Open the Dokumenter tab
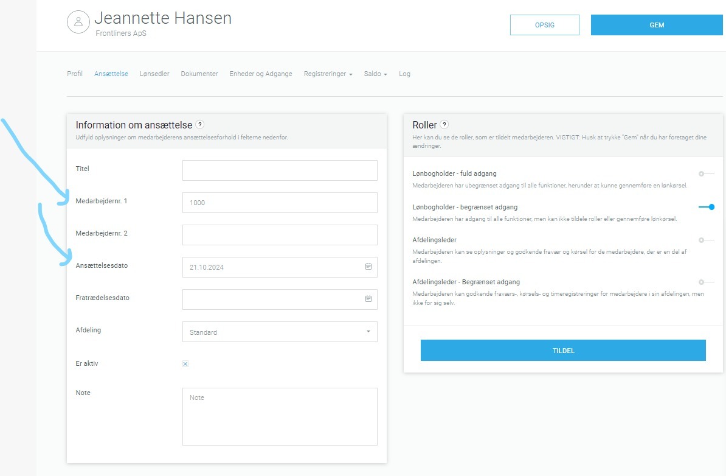Viewport: 726px width, 476px height. pos(199,74)
